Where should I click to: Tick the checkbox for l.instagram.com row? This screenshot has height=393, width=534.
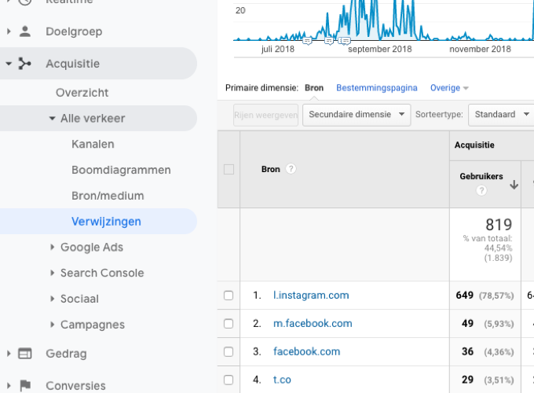[229, 296]
